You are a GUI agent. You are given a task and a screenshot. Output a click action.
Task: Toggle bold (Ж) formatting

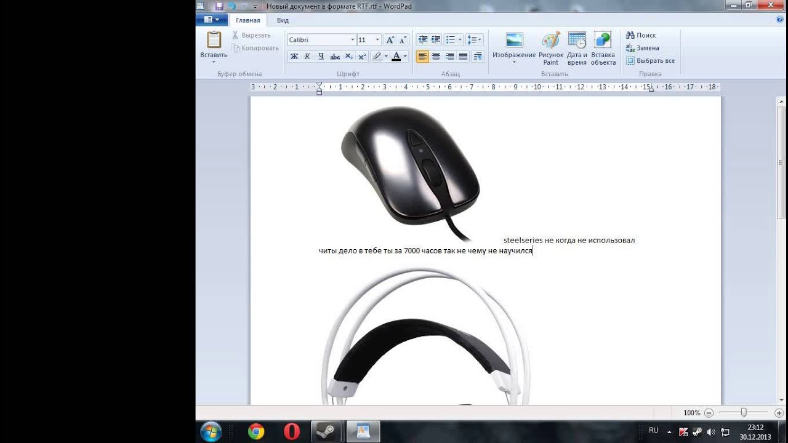pos(294,57)
